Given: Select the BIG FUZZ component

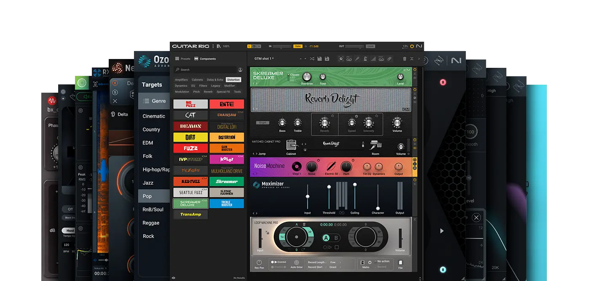Looking at the screenshot, I should click(190, 104).
